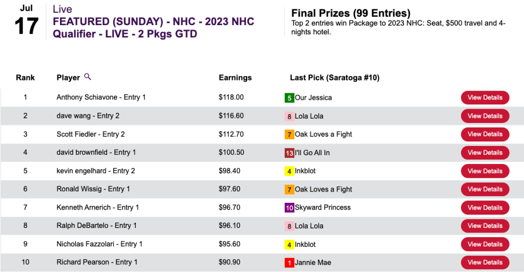This screenshot has height=272, width=524.
Task: View details for Anthony Schiavone's entry
Action: [x=485, y=97]
